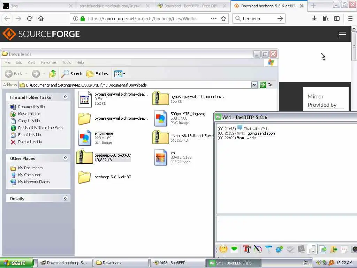Collapse the File and Folder Tasks panel
The width and height of the screenshot is (357, 268).
point(65,97)
